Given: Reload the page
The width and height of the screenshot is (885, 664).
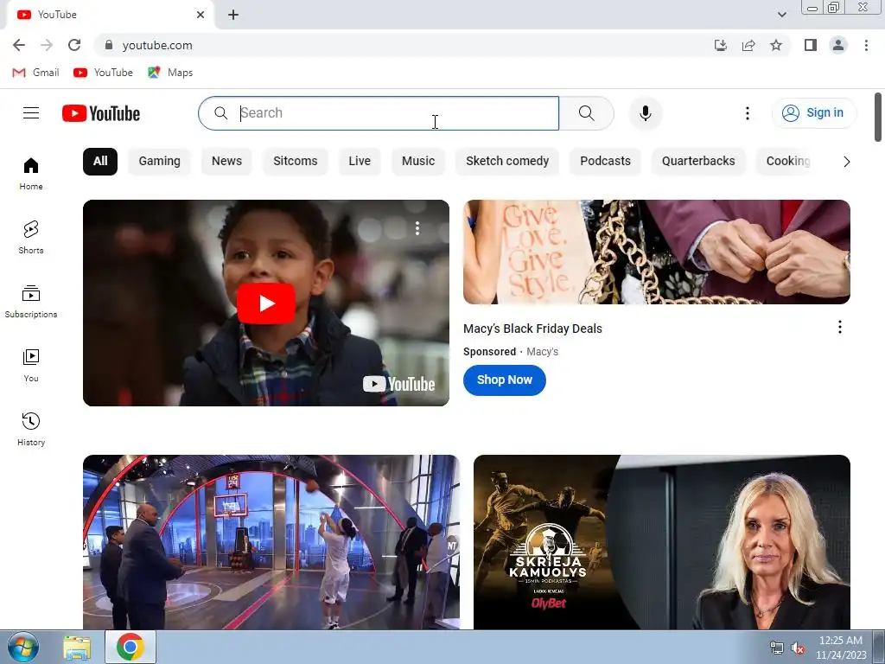Looking at the screenshot, I should pyautogui.click(x=74, y=45).
